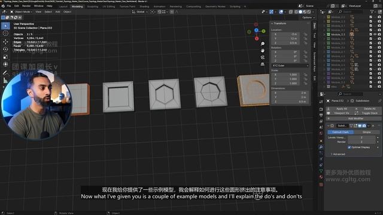
Task: Toggle X-ray display icon in header
Action: pos(291,12)
